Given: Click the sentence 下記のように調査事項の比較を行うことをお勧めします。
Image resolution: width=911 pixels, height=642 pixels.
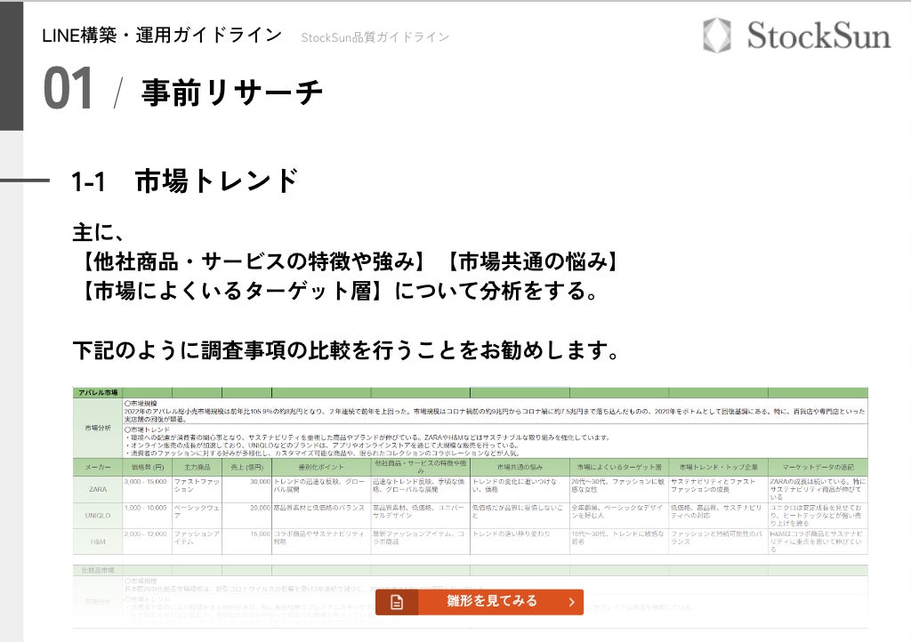Looking at the screenshot, I should [346, 350].
